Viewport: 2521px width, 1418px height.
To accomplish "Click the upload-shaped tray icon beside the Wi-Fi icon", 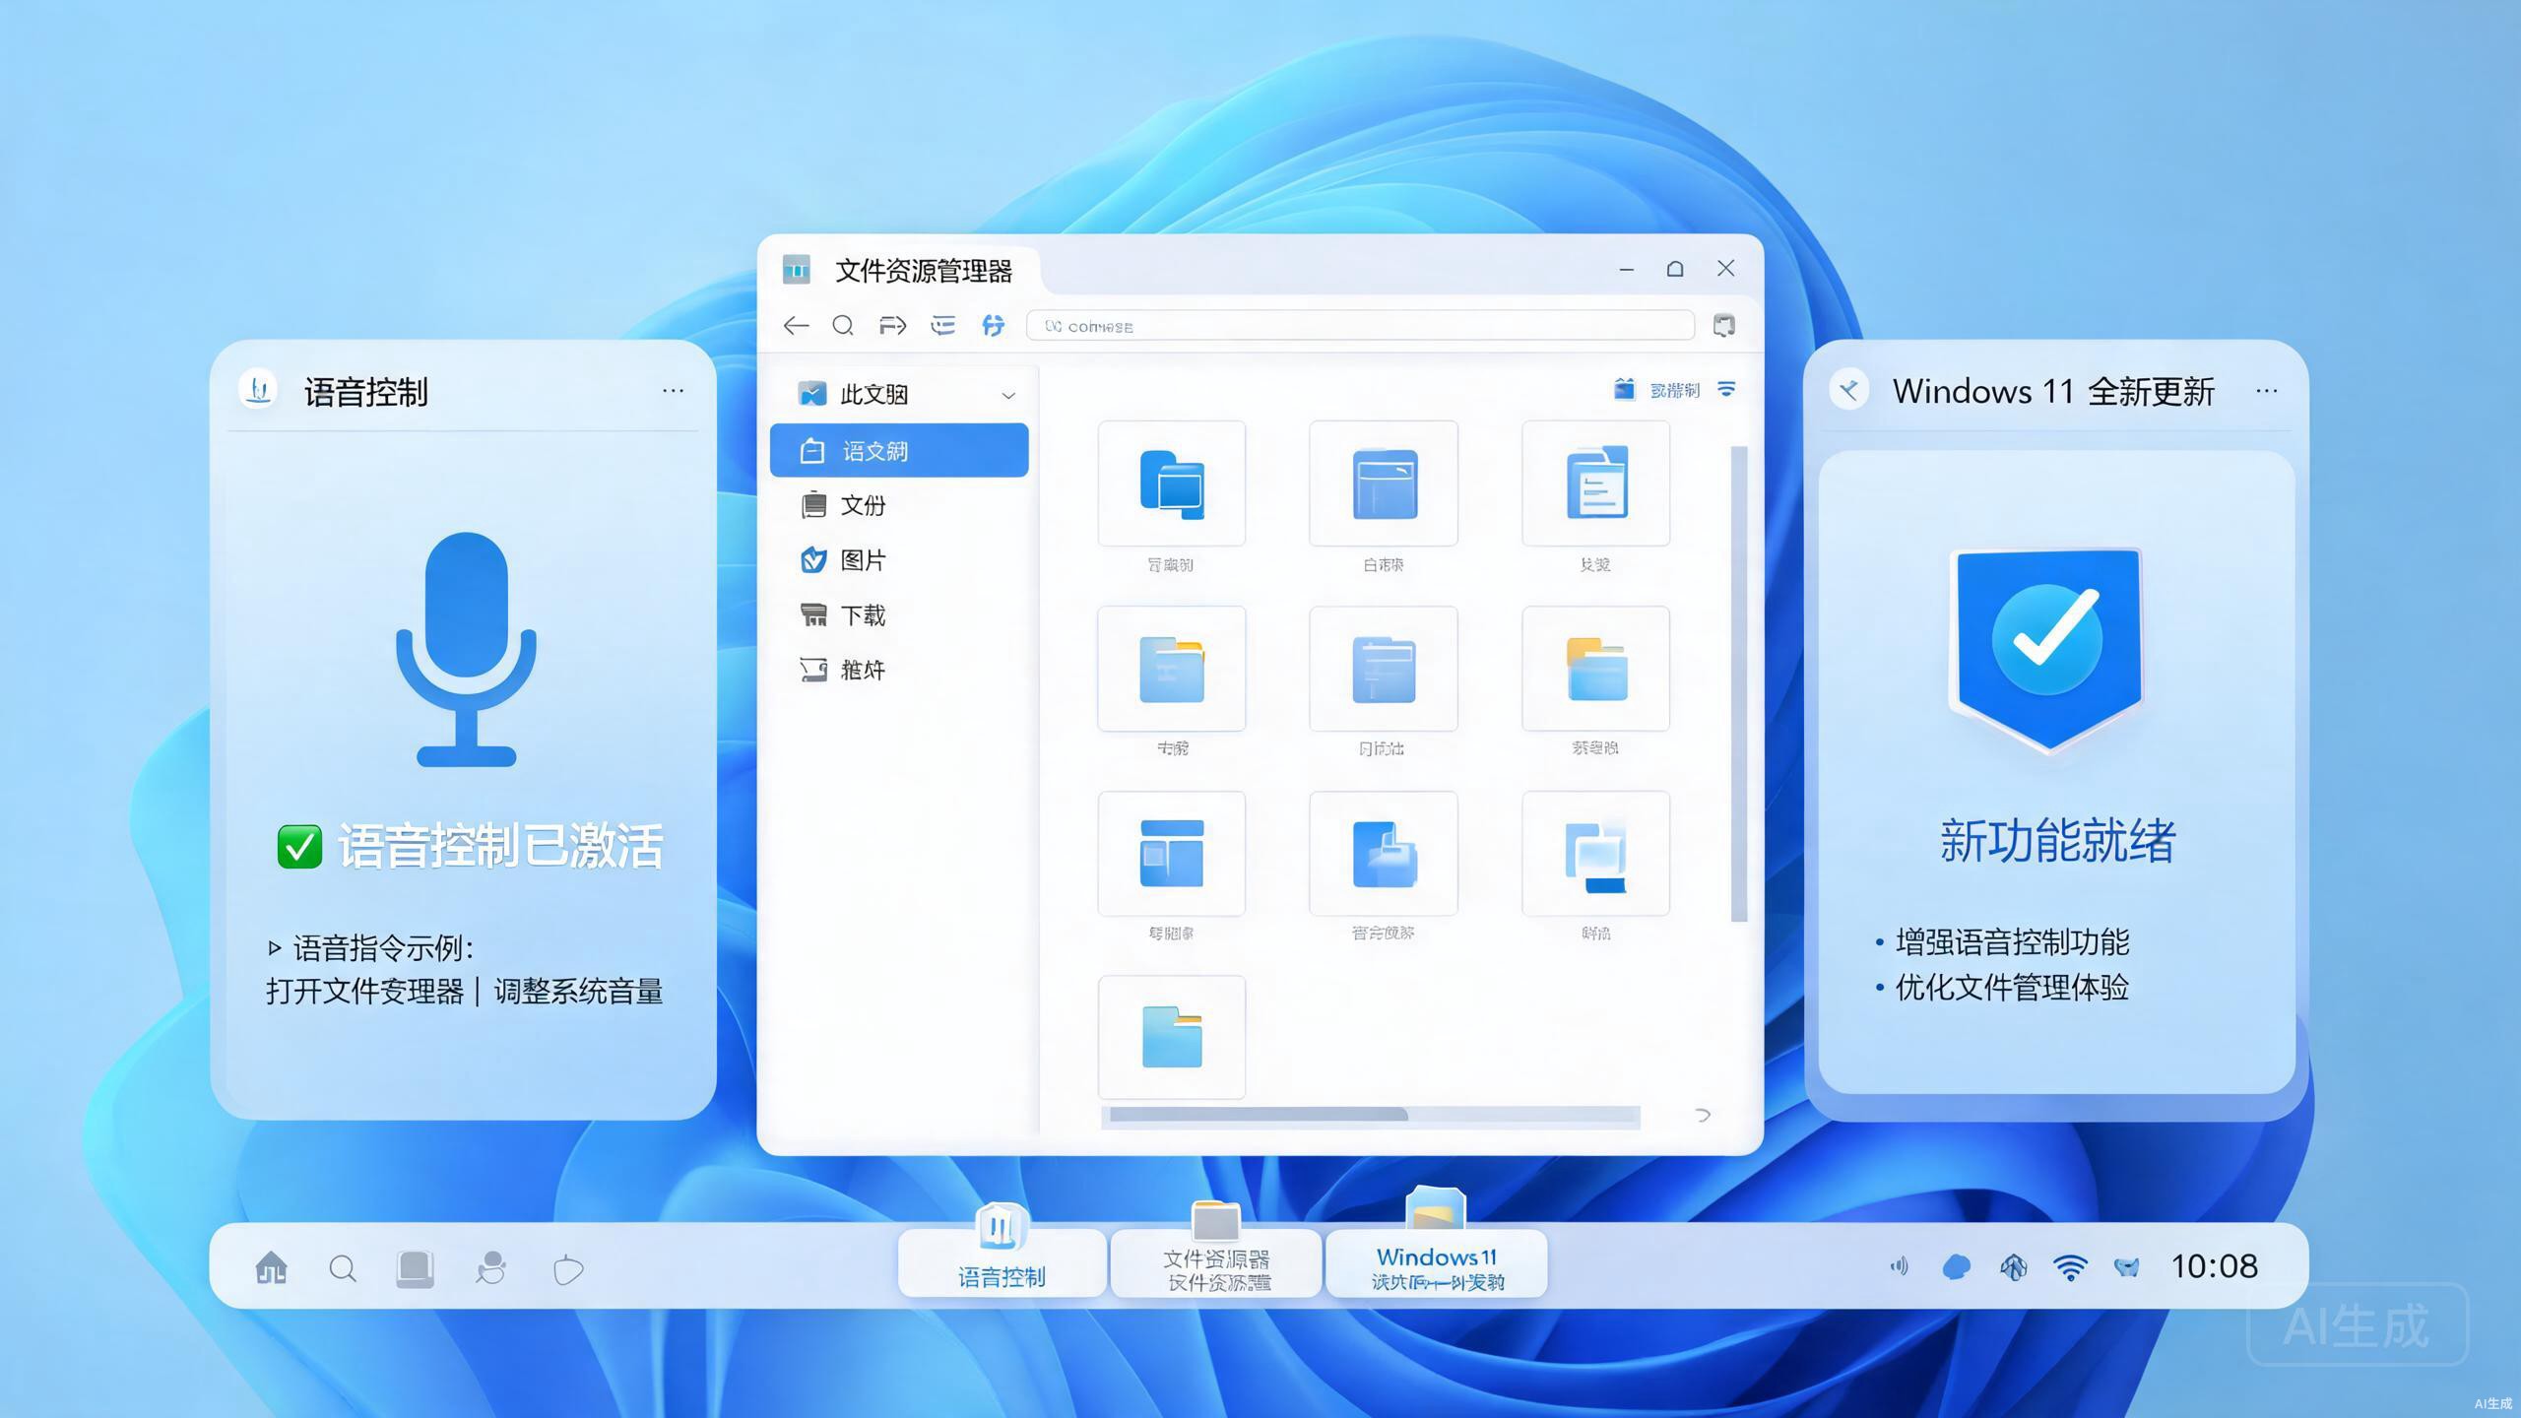I will click(x=2013, y=1267).
